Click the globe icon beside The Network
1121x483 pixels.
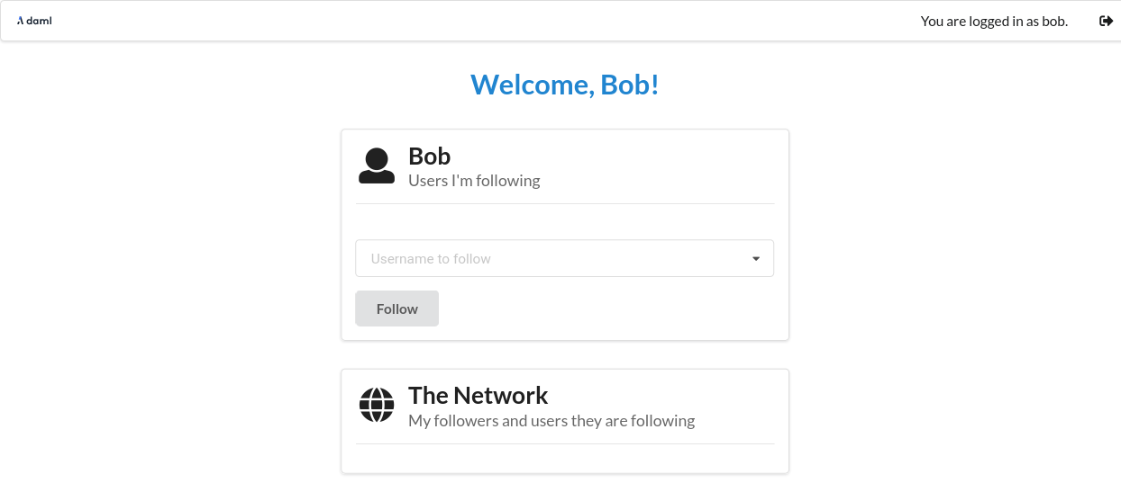377,405
